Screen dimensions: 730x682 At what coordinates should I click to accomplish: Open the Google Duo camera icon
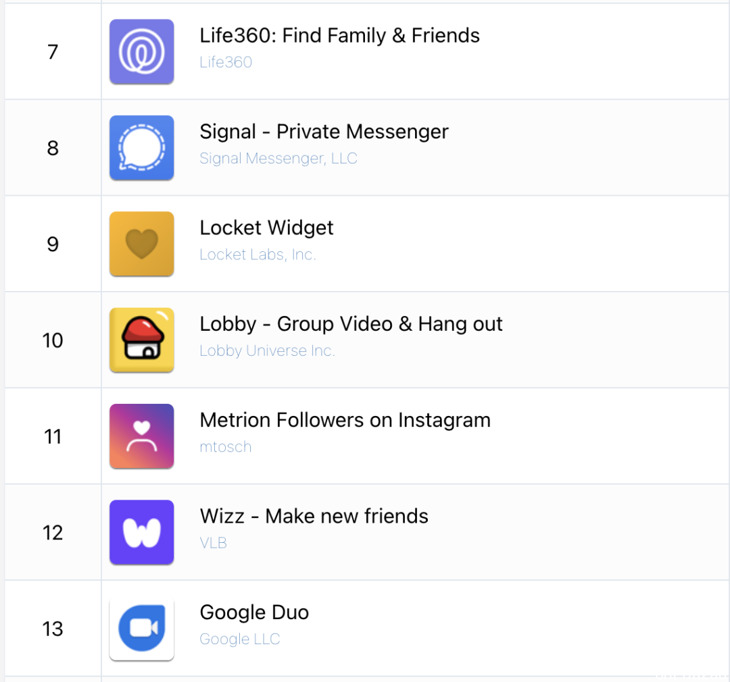141,629
